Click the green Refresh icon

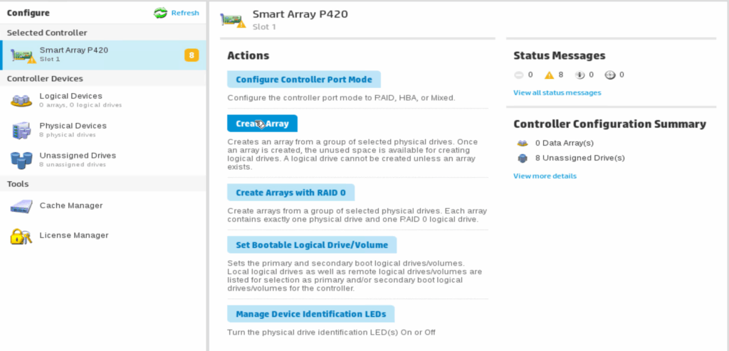click(160, 13)
